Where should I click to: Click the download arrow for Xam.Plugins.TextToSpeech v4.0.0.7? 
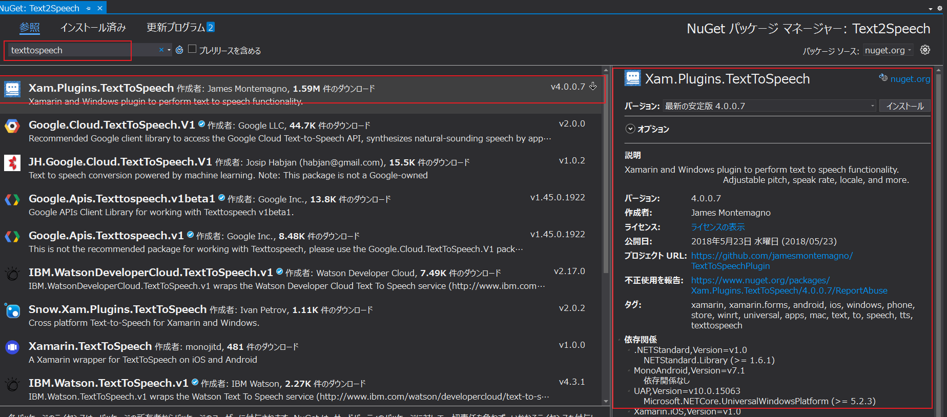pos(593,86)
